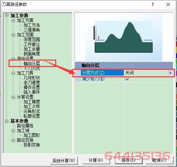Click the axial layering preview image
The height and width of the screenshot is (167, 177).
pyautogui.click(x=124, y=37)
